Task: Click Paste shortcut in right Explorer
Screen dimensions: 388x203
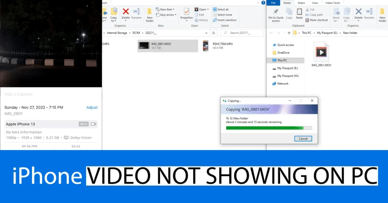Action: 316,20
